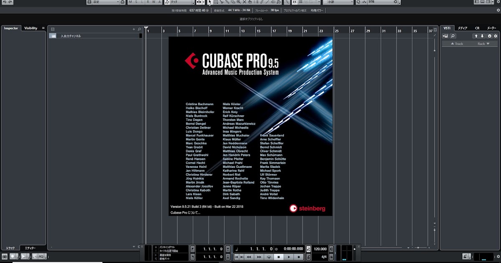Switch to the CR tab
This screenshot has width=501, height=263.
[477, 28]
